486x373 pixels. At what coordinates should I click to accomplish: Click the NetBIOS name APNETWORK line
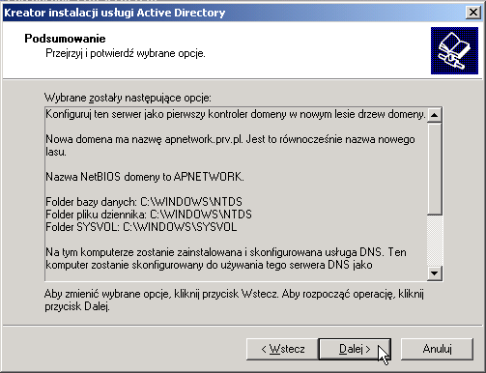pos(145,177)
